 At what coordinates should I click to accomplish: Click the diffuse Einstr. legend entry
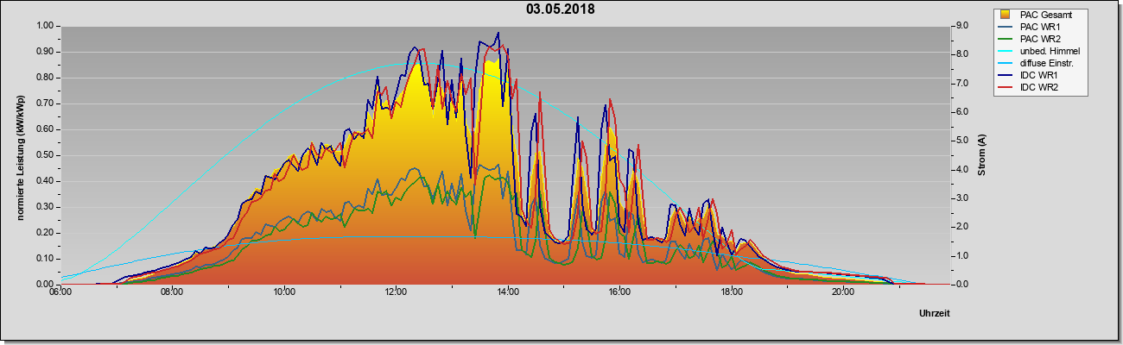[x=1041, y=63]
